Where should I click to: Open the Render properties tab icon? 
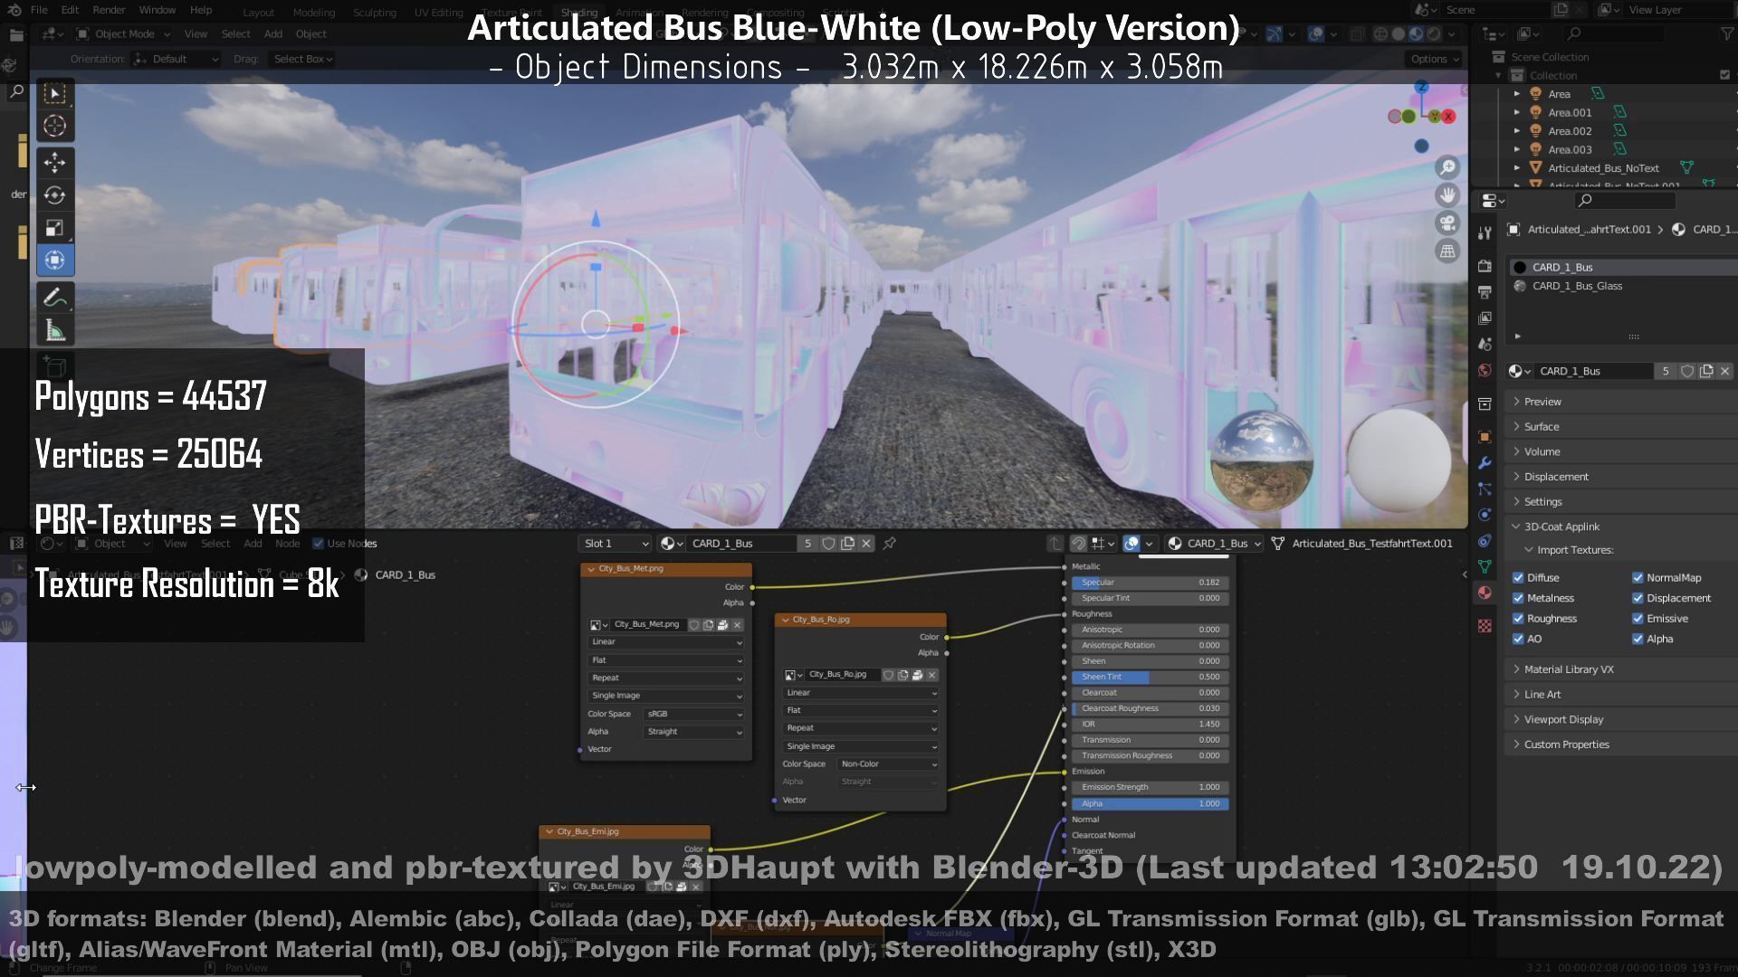click(x=1485, y=266)
